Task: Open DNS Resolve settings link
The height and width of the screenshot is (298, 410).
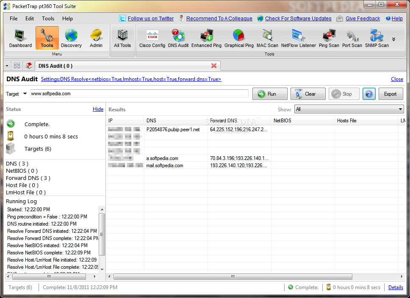Action: click(x=131, y=79)
